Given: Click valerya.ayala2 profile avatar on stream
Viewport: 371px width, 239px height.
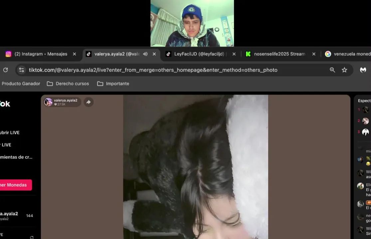Looking at the screenshot, I should tap(48, 102).
